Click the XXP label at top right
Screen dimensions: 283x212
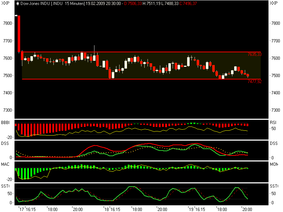[x=273, y=3]
